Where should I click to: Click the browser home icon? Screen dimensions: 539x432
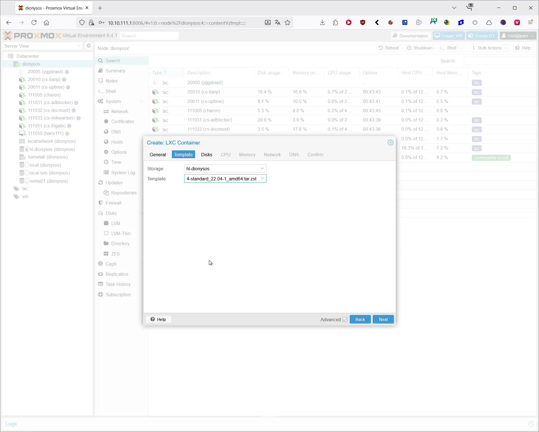pyautogui.click(x=47, y=23)
